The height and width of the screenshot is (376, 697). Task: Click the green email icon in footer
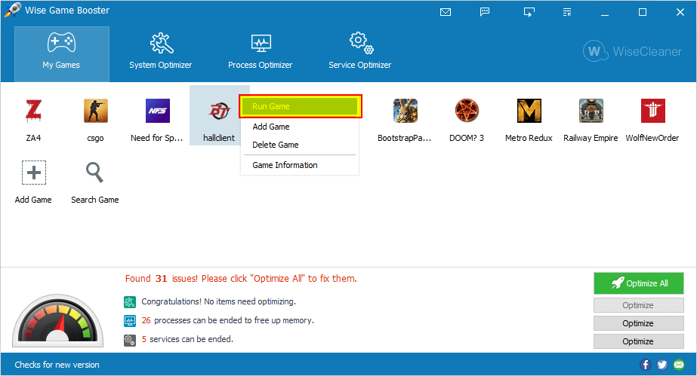pyautogui.click(x=679, y=365)
